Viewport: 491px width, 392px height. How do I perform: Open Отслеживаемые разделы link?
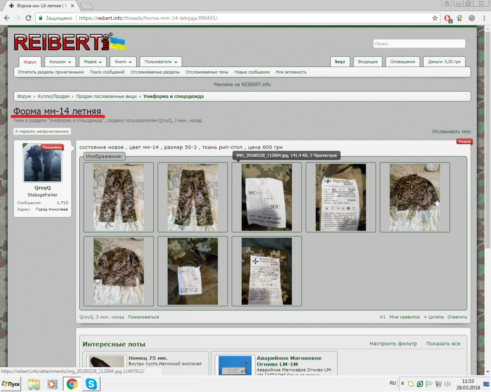coord(155,72)
